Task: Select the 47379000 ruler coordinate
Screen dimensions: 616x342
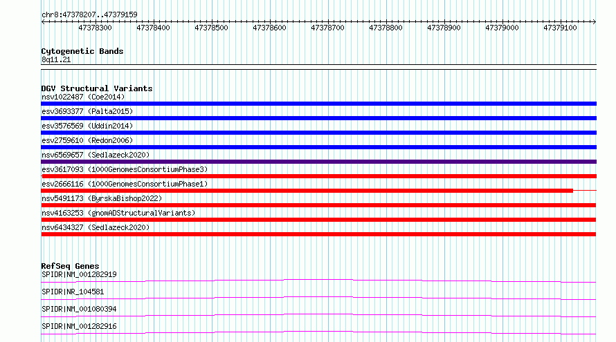Action: [502, 28]
